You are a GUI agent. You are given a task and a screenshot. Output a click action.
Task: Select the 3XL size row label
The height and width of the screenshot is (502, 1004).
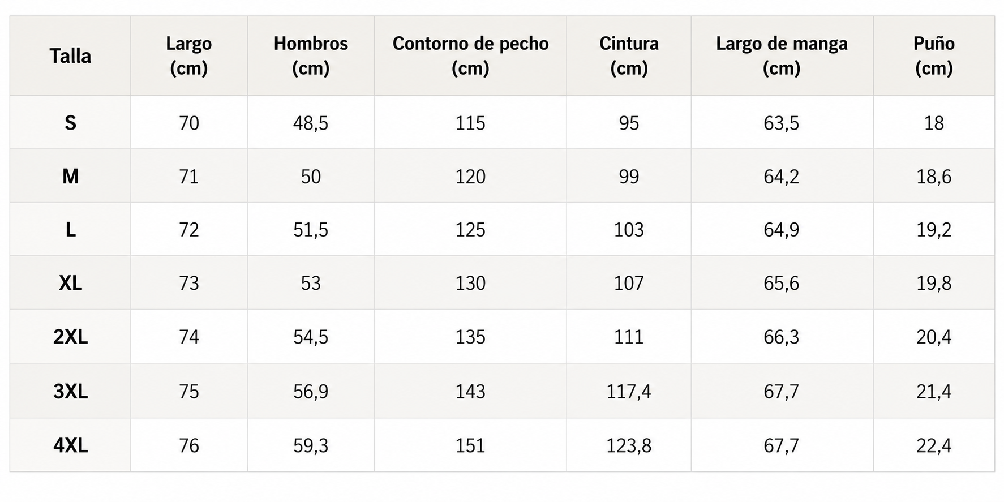70,391
